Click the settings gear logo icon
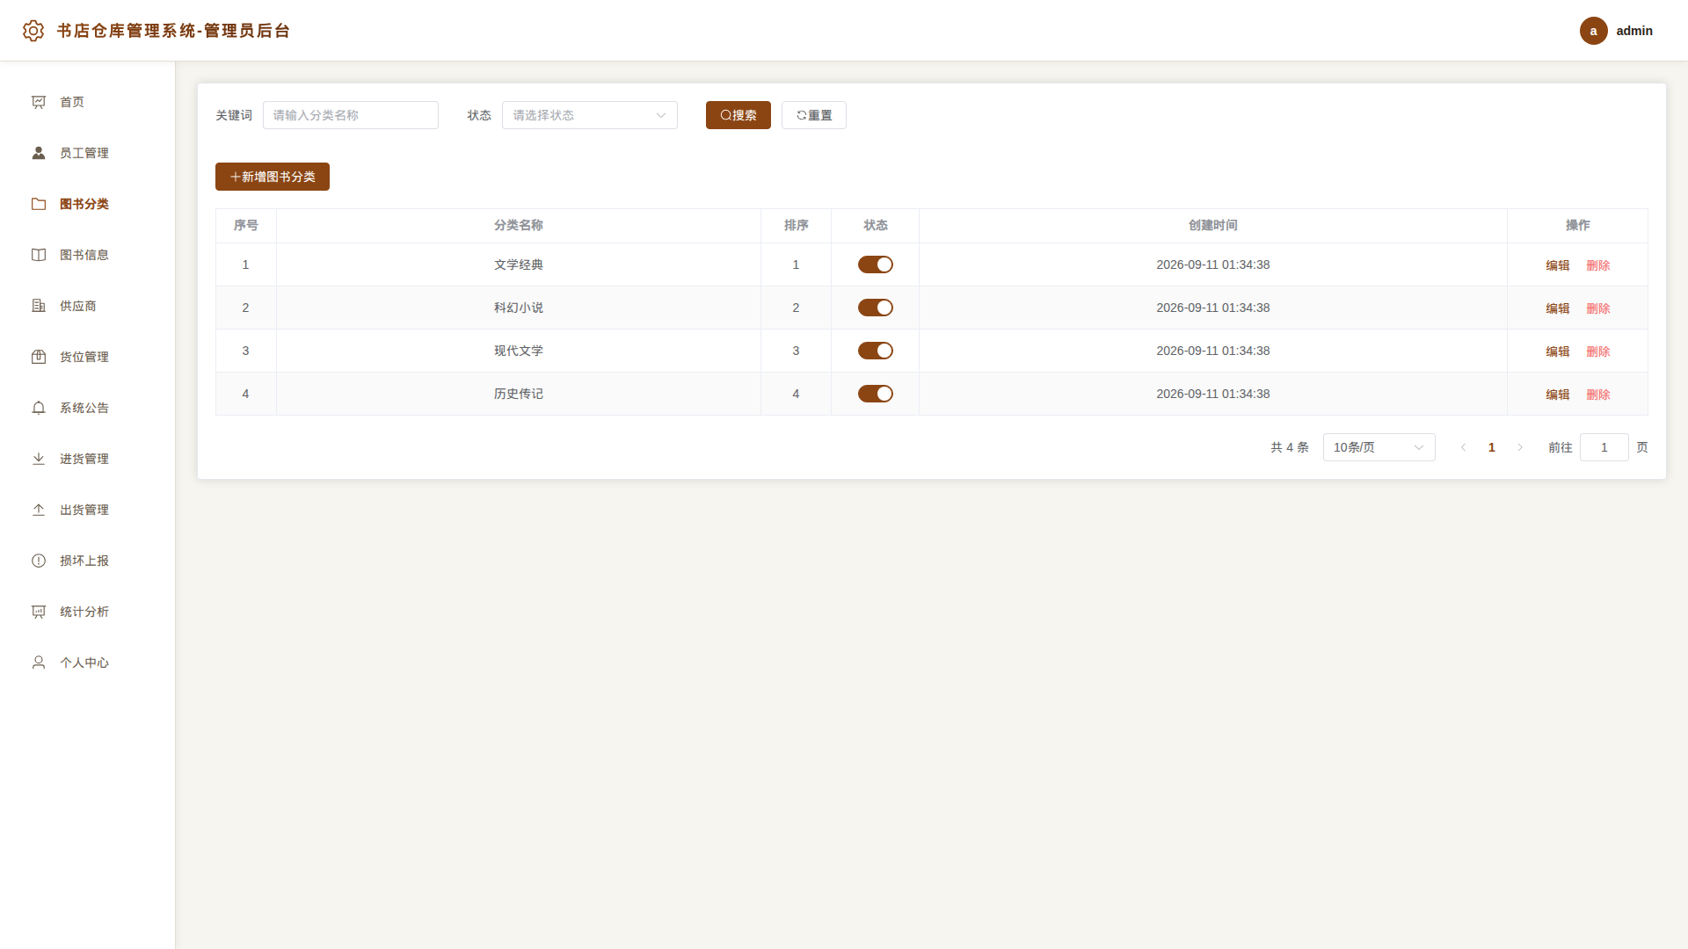This screenshot has width=1688, height=949. pos(33,31)
